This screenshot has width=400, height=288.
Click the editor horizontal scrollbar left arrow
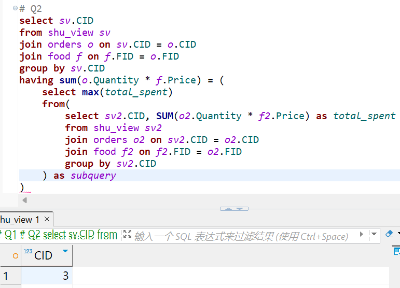(x=24, y=199)
